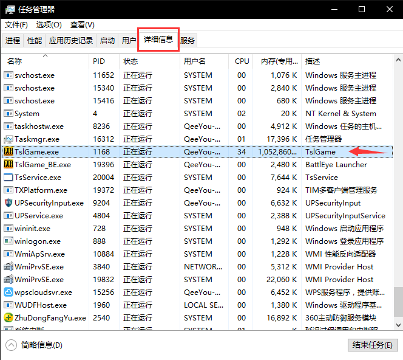Click the WUDFHost.exe icon

pos(8,305)
